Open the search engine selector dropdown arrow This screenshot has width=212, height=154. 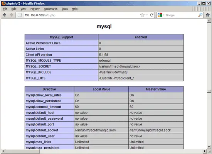tap(163, 15)
